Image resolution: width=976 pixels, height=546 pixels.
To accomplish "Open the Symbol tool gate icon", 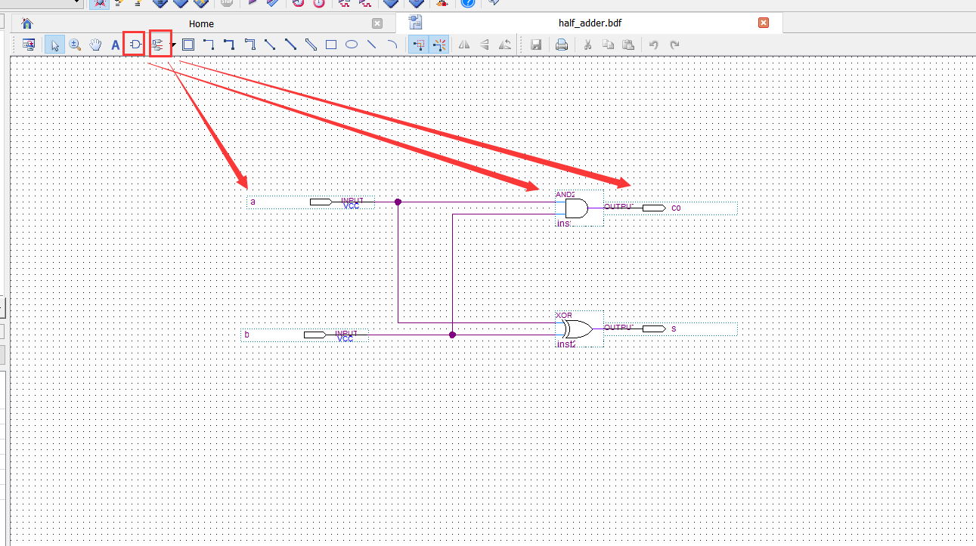I will [135, 45].
